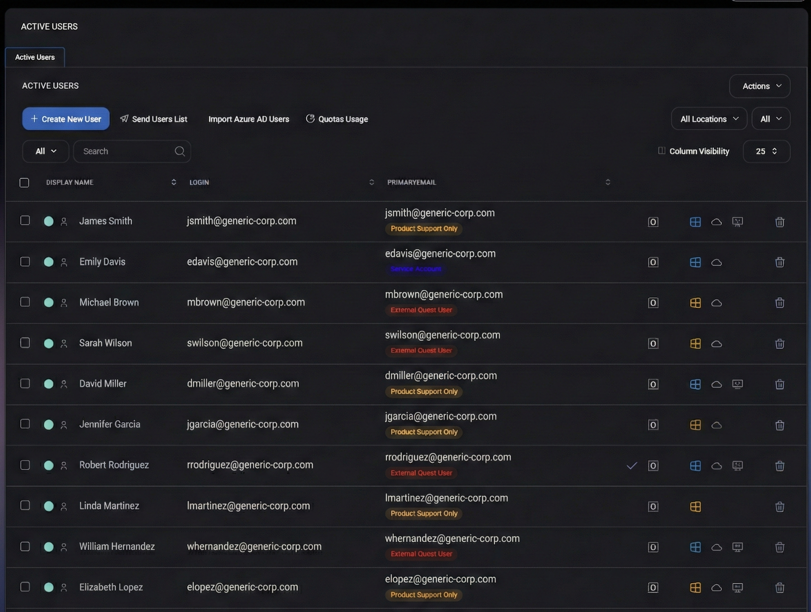This screenshot has height=612, width=811.
Task: Click remote desktop icon for David Miller
Action: [x=737, y=384]
